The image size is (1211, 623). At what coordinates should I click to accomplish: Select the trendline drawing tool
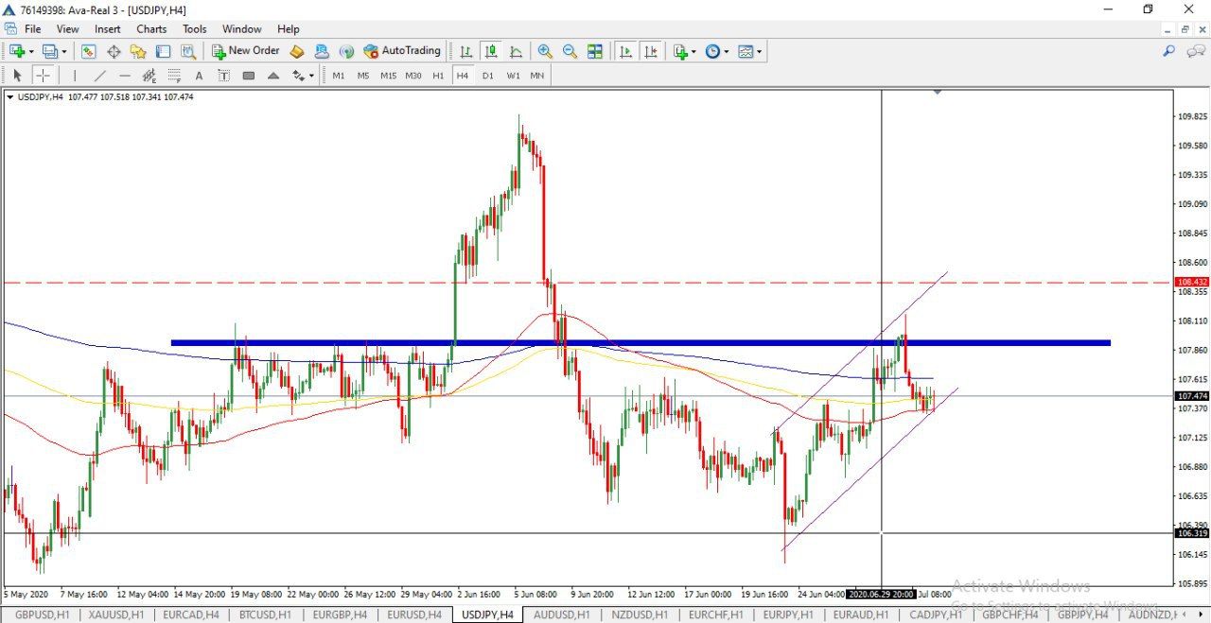coord(99,76)
